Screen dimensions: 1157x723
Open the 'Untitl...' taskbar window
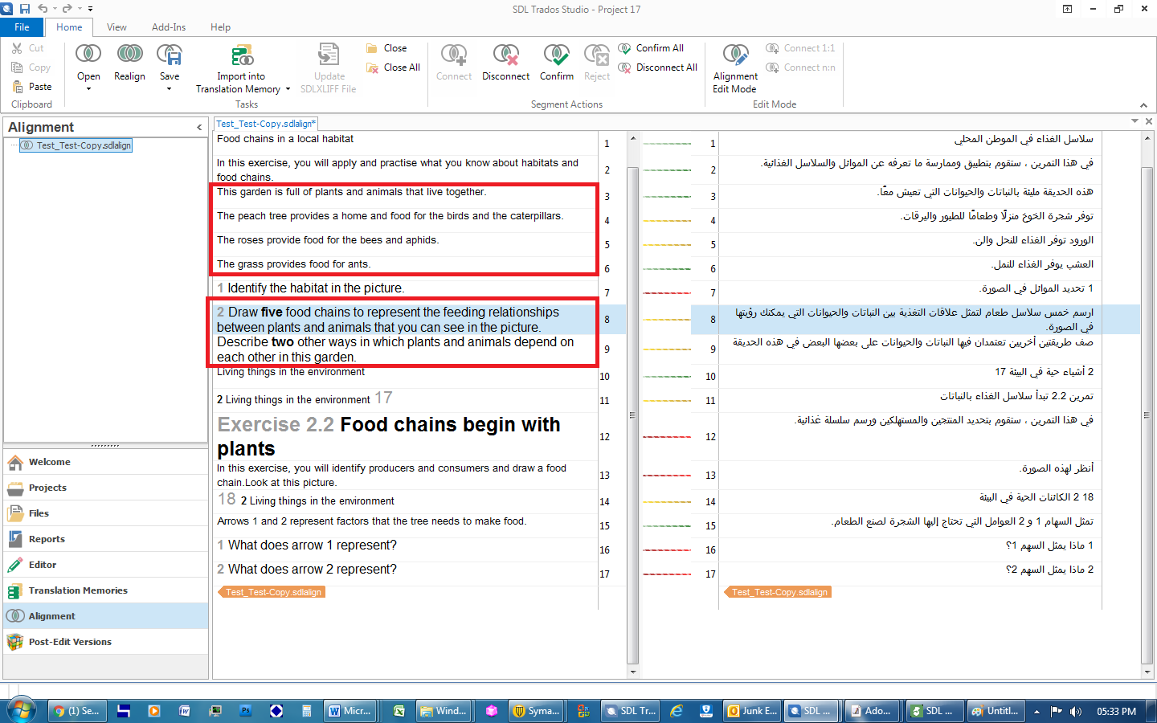pyautogui.click(x=995, y=711)
